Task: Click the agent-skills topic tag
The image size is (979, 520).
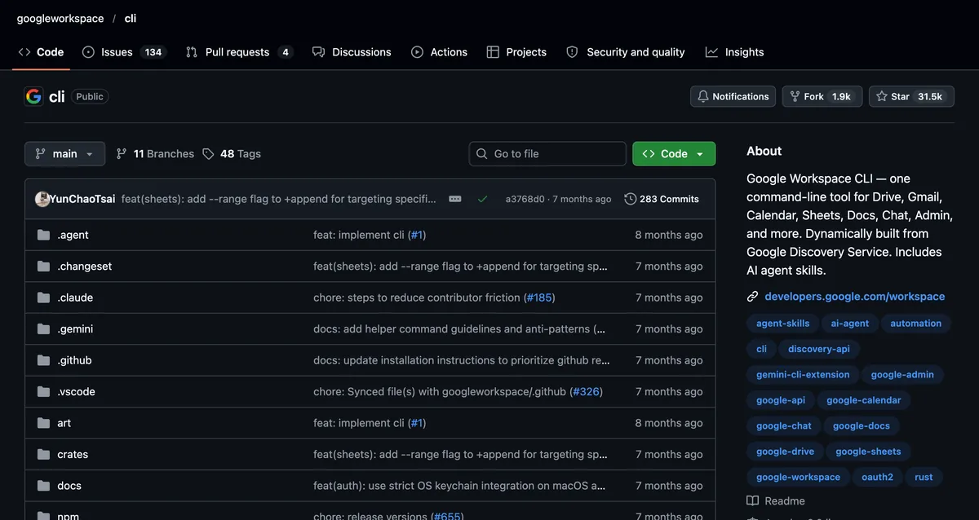Action: pyautogui.click(x=783, y=324)
